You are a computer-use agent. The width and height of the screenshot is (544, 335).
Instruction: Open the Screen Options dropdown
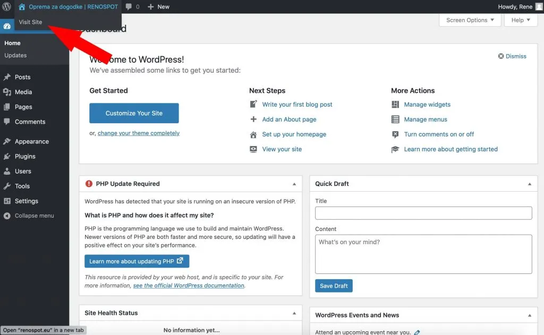pos(470,20)
